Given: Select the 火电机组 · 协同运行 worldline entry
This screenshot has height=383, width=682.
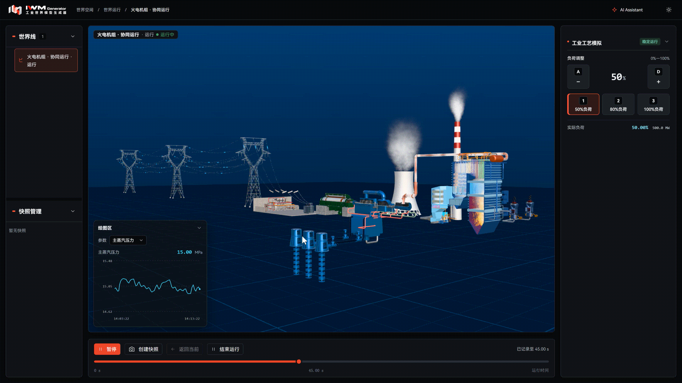Looking at the screenshot, I should click(x=46, y=60).
